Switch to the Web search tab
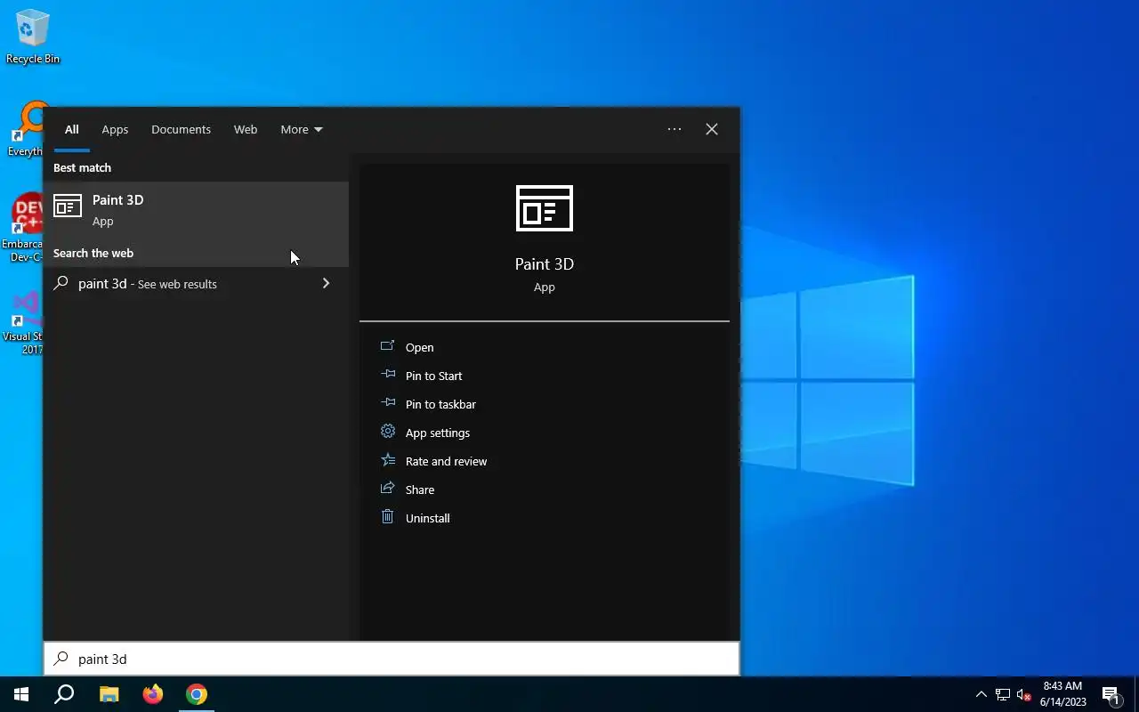 [246, 129]
